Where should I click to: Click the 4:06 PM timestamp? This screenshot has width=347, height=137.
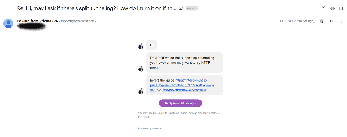(x=297, y=21)
